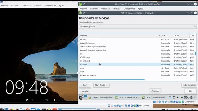Viewport: 198px width, 111px height.
Task: Click the YaST icon in services-manager title bar
Action: (x=80, y=13)
